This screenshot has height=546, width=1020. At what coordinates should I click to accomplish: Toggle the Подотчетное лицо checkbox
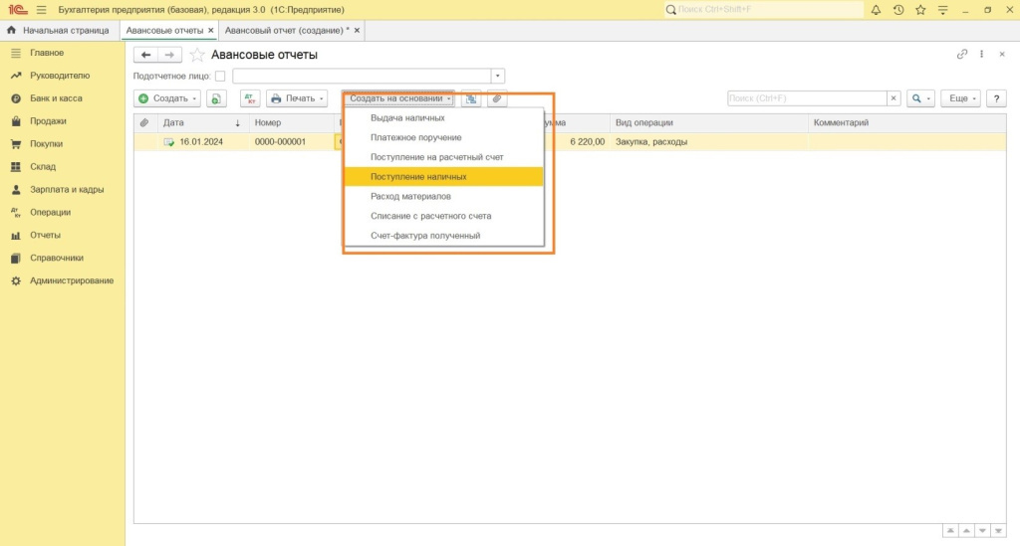tap(220, 76)
